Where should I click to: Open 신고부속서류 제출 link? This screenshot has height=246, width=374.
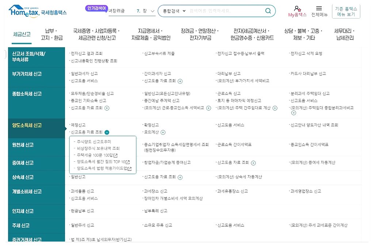click(x=159, y=53)
